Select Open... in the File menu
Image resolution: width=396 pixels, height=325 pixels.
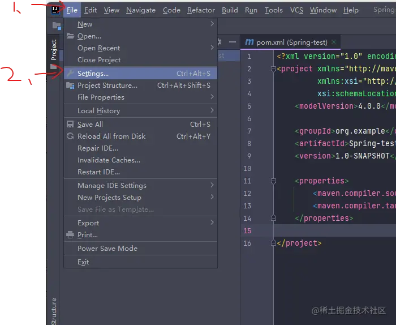pyautogui.click(x=140, y=36)
